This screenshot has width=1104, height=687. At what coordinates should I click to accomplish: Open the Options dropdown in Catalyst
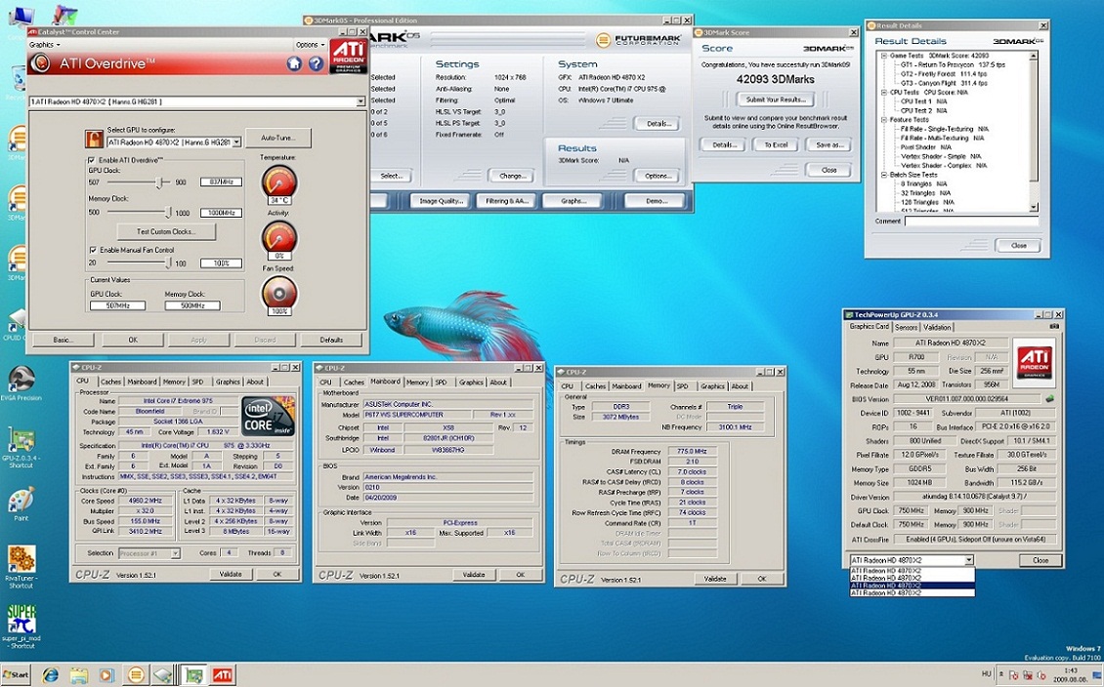pyautogui.click(x=310, y=44)
